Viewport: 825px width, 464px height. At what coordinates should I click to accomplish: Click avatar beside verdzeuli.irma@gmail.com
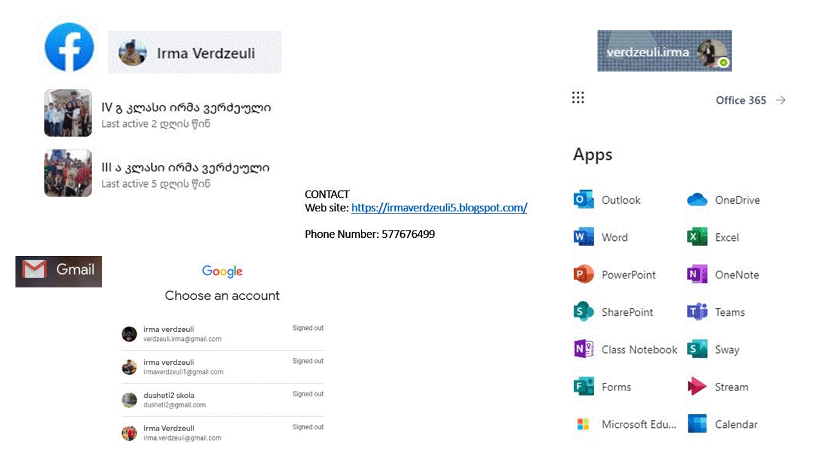130,334
